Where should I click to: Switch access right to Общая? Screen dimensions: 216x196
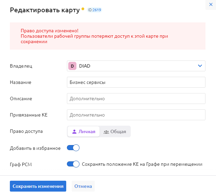(115, 132)
